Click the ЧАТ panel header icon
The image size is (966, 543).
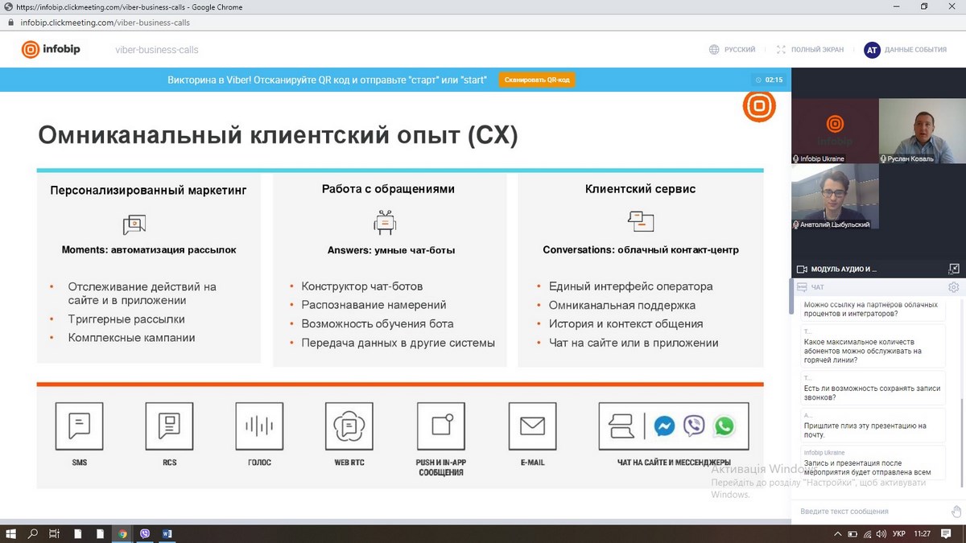click(802, 287)
